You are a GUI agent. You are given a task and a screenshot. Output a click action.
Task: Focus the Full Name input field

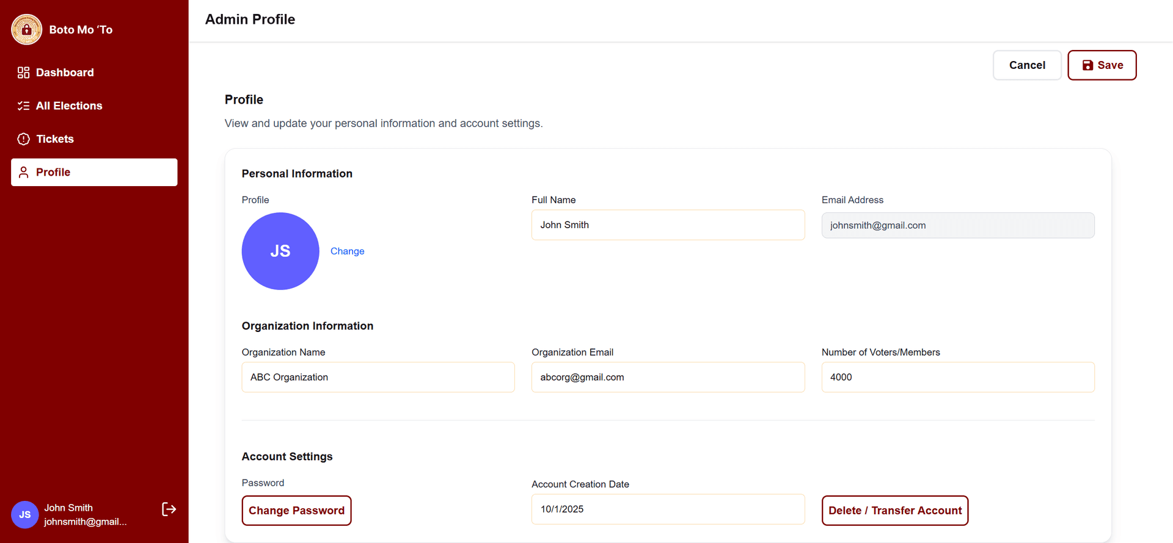click(x=668, y=225)
